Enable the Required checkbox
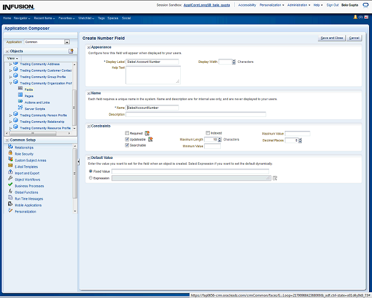This screenshot has height=298, width=372. tap(127, 133)
